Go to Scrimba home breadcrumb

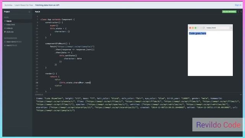8,5
